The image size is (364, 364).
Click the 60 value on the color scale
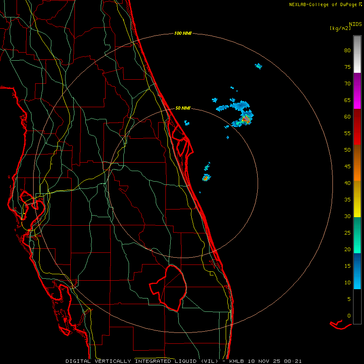click(347, 117)
